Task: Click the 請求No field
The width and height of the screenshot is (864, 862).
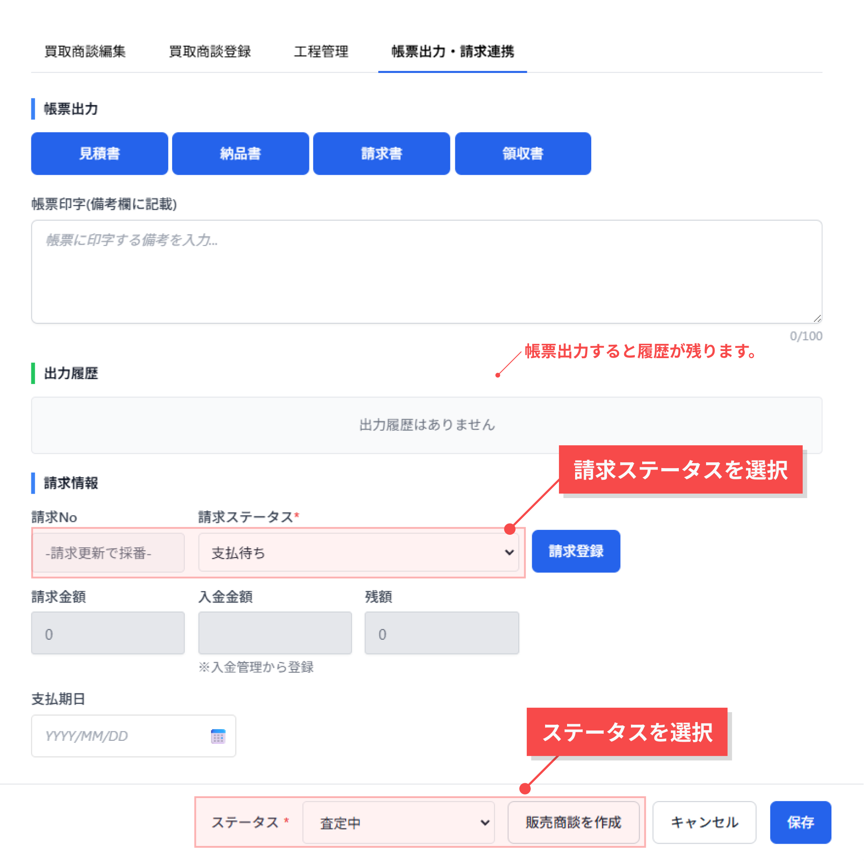Action: (x=108, y=553)
